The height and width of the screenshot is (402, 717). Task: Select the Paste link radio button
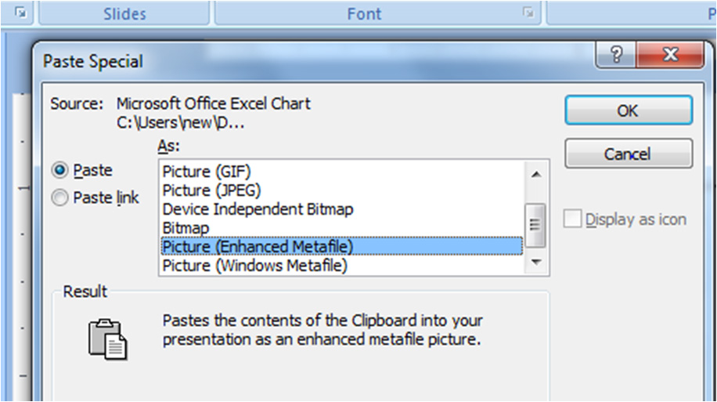59,198
